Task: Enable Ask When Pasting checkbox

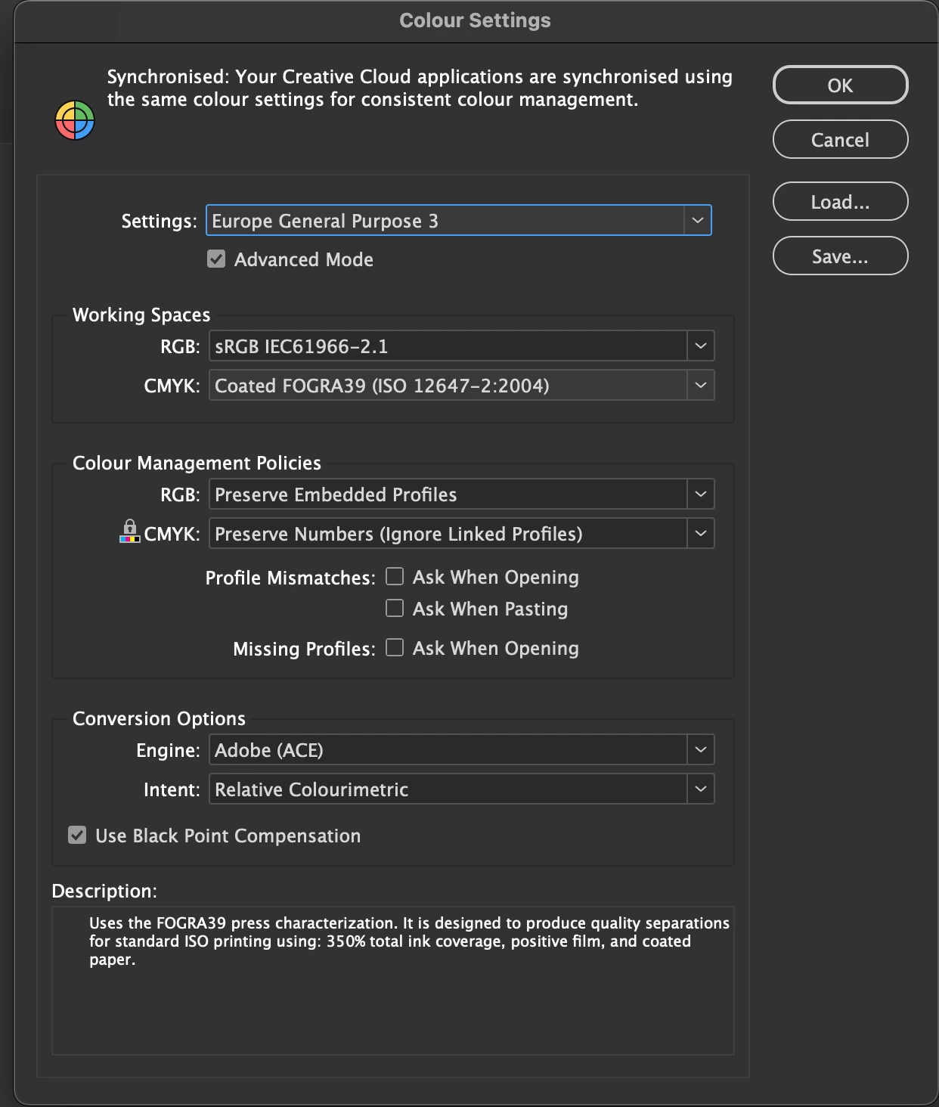Action: [395, 609]
